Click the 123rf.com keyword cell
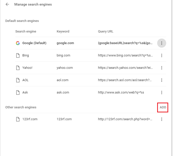Viewport: 173px width, 156px height. (x=64, y=119)
